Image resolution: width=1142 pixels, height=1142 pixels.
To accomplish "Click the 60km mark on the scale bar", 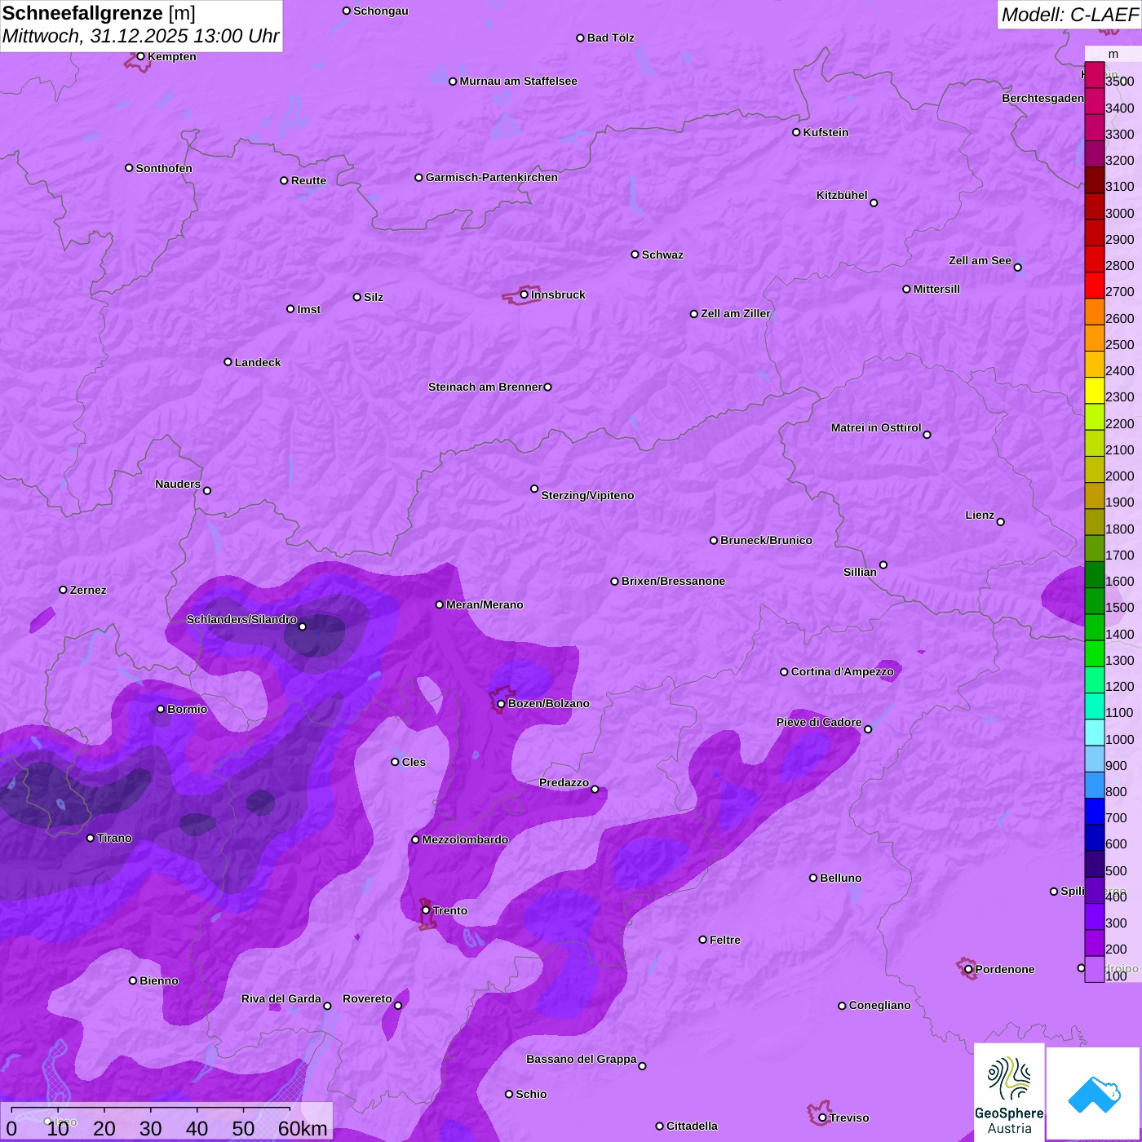I will (303, 1128).
